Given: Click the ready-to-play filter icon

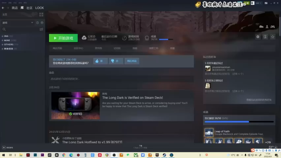Looking at the screenshot, I should pos(42,23).
